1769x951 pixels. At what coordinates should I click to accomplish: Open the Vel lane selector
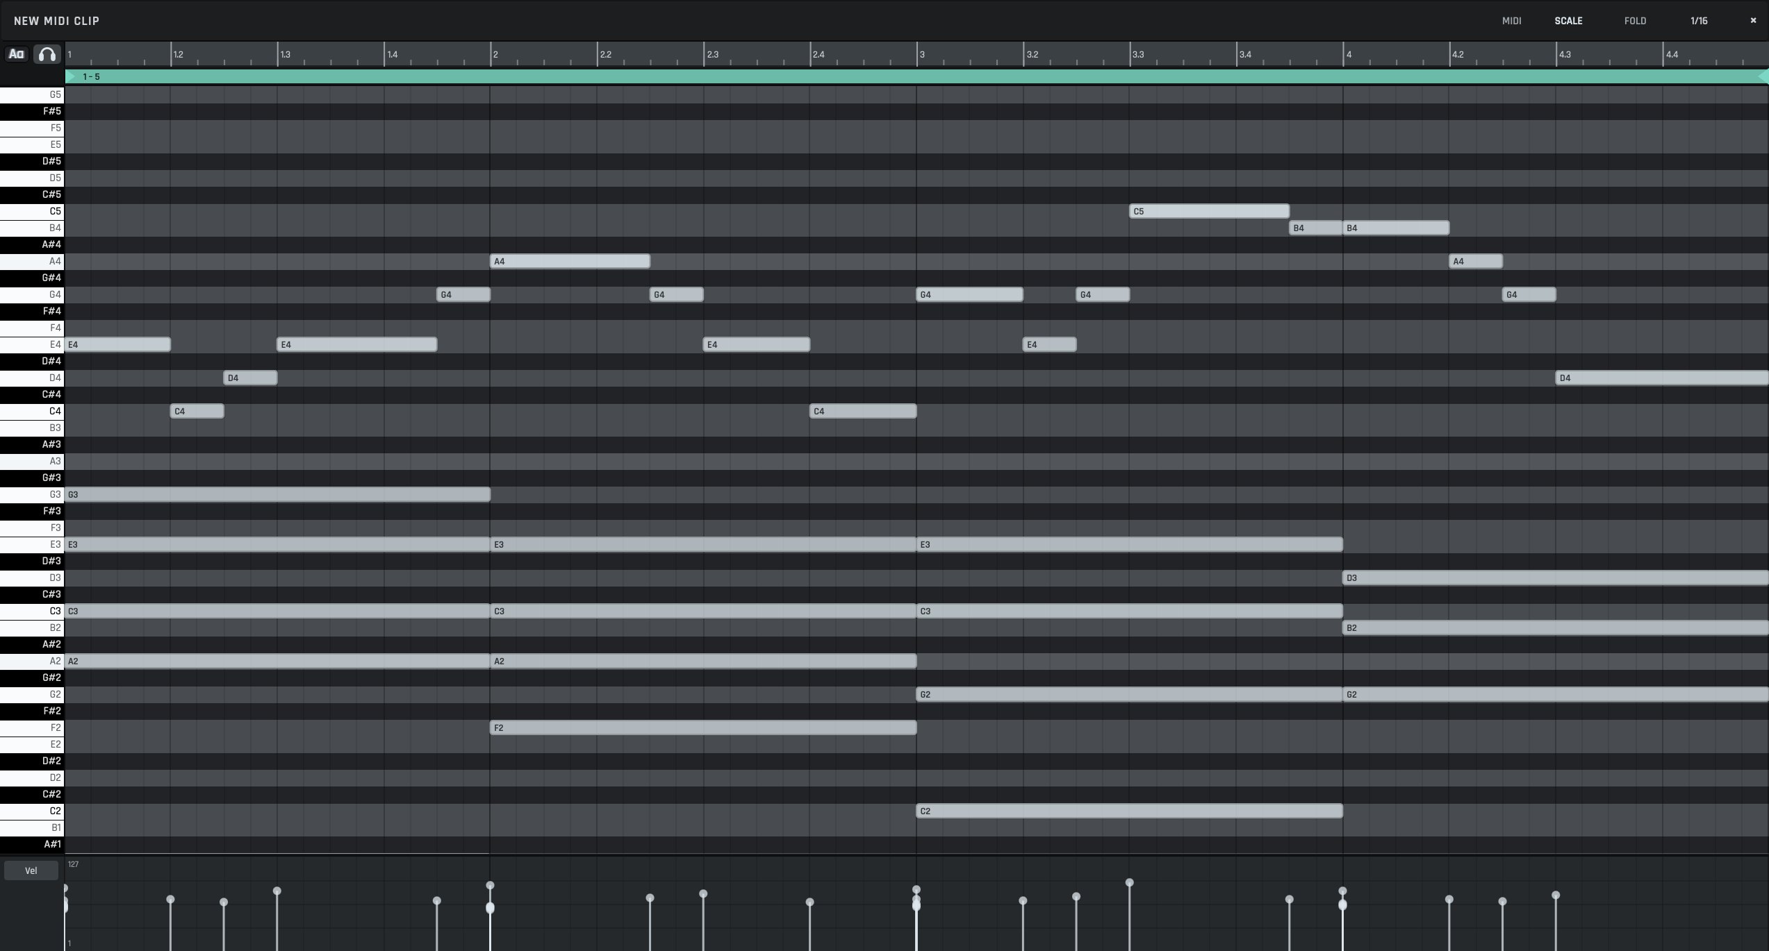pos(31,870)
